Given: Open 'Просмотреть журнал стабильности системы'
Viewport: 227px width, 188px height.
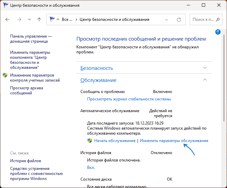Looking at the screenshot, I should 129,99.
